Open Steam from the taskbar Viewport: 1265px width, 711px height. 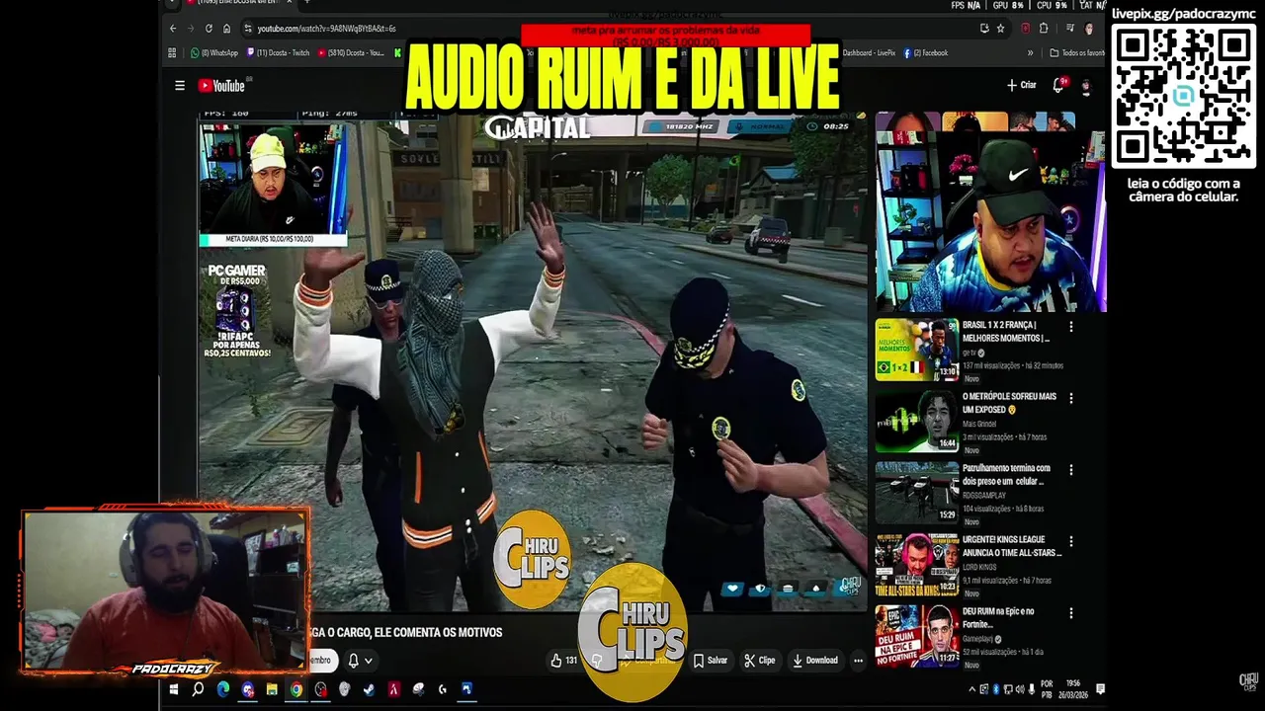pyautogui.click(x=369, y=689)
